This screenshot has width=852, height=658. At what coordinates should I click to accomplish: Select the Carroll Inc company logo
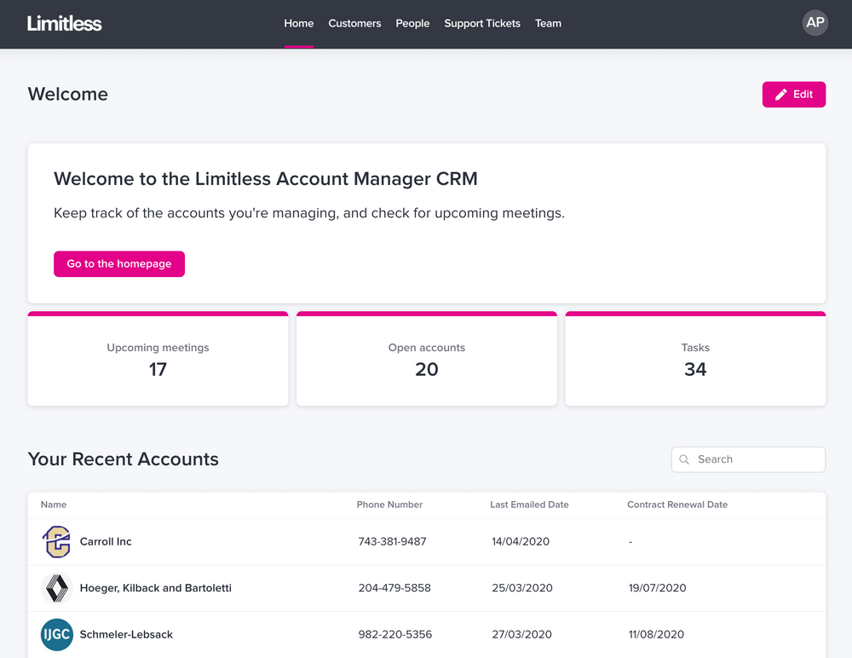56,541
